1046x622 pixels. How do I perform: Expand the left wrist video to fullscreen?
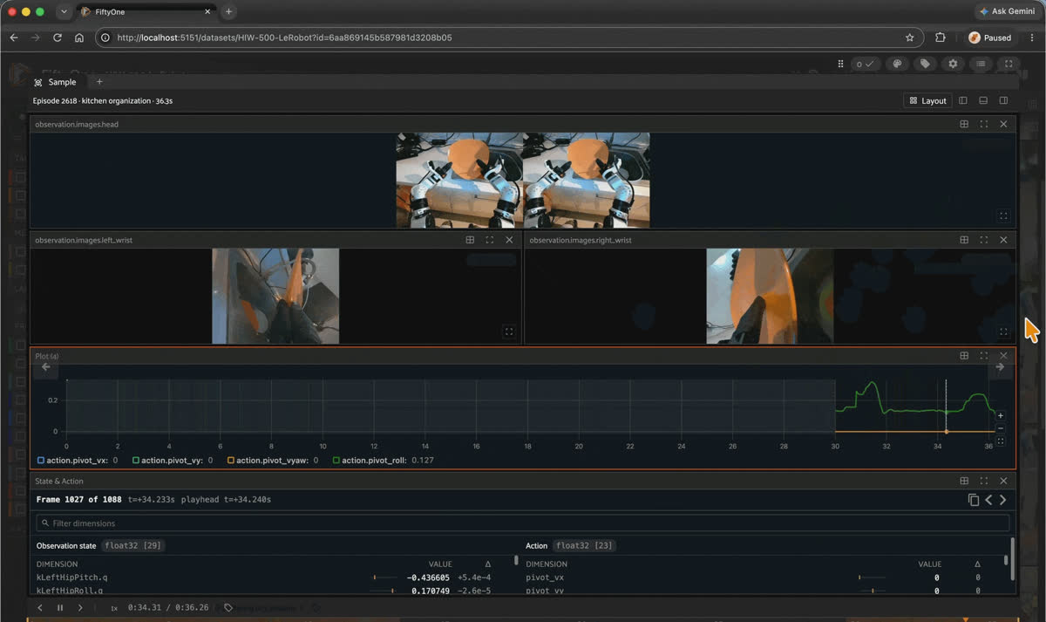tap(509, 332)
